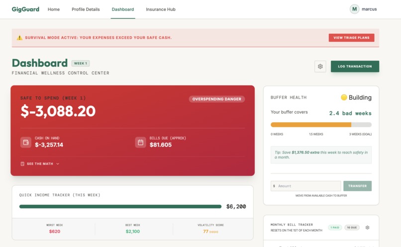Click the 1 Paid badge
The width and height of the screenshot is (401, 247).
click(x=335, y=227)
